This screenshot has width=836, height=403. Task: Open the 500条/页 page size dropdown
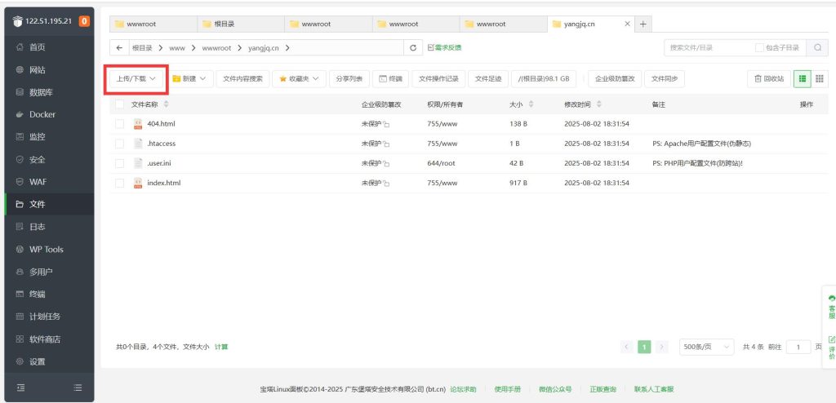[707, 347]
